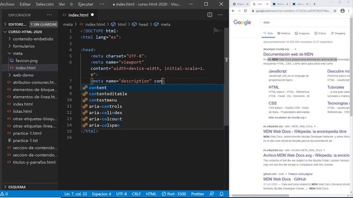
Task: Open Explorer panel more actions ellipsis
Action: pyautogui.click(x=49, y=15)
